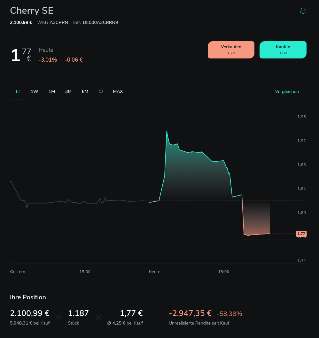This screenshot has width=319, height=338.
Task: Click the -2.947,35 € unrealized return
Action: point(190,313)
